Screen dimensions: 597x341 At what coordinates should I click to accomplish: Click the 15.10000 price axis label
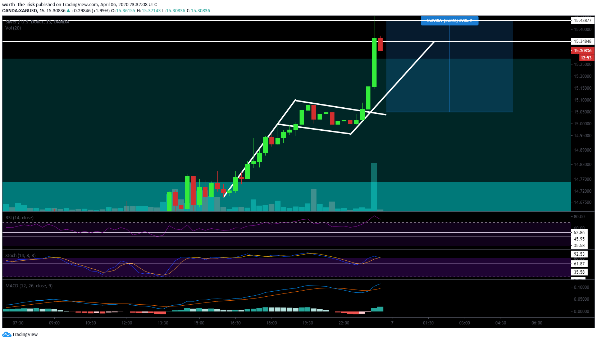click(583, 100)
